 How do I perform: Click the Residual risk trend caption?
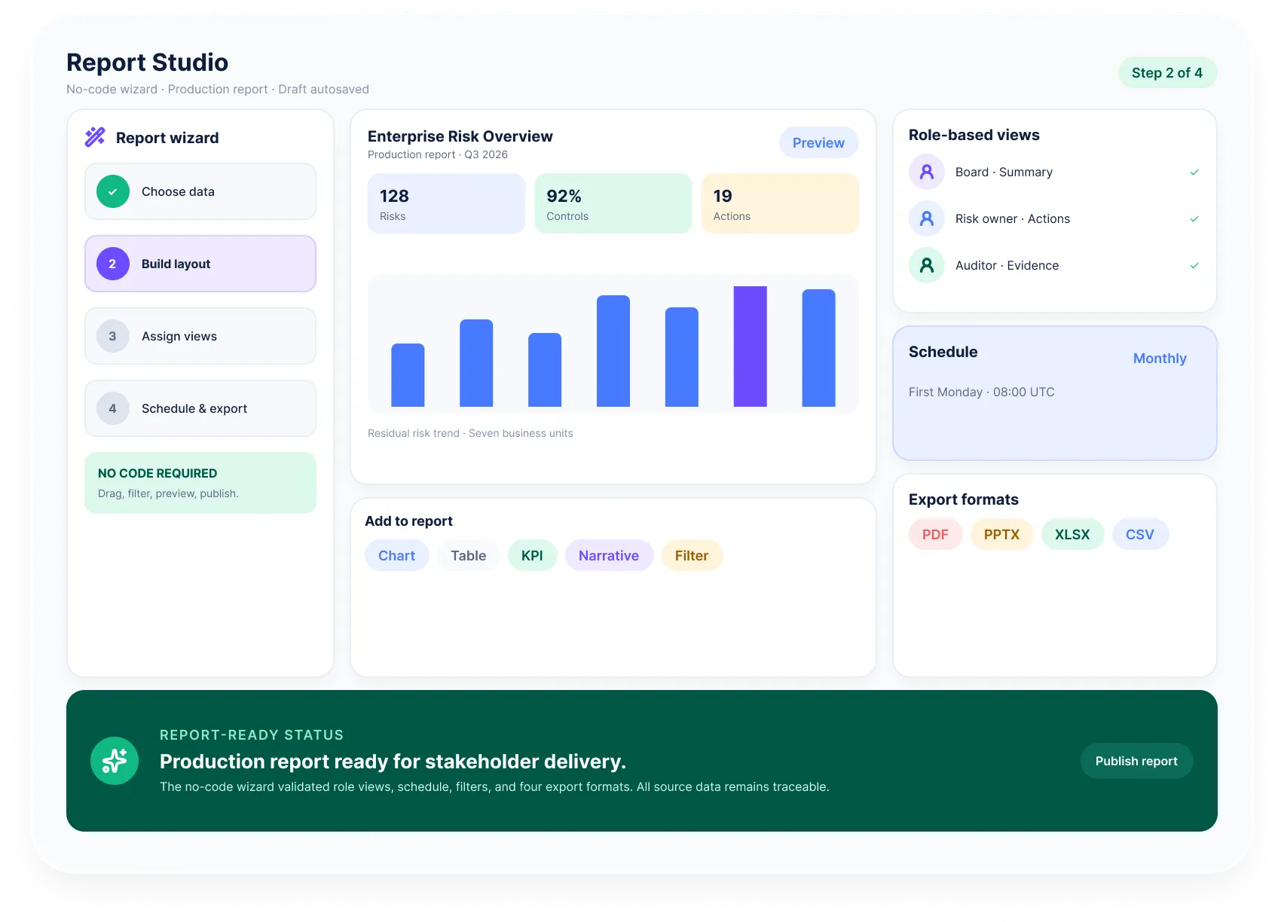pos(470,433)
